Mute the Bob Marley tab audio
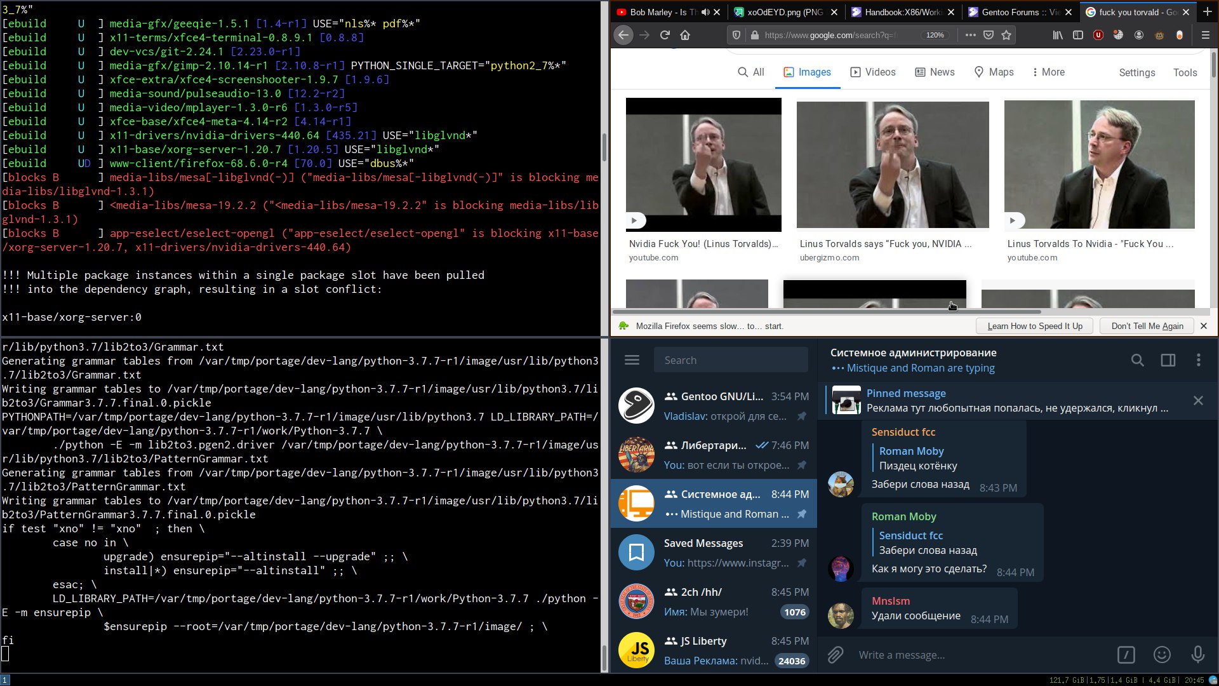This screenshot has height=686, width=1219. click(x=705, y=12)
